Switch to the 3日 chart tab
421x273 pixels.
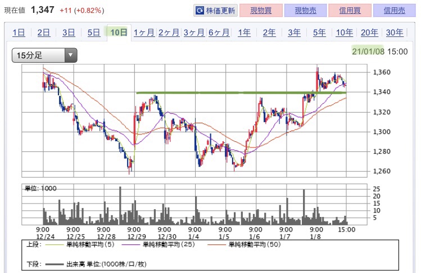click(69, 33)
